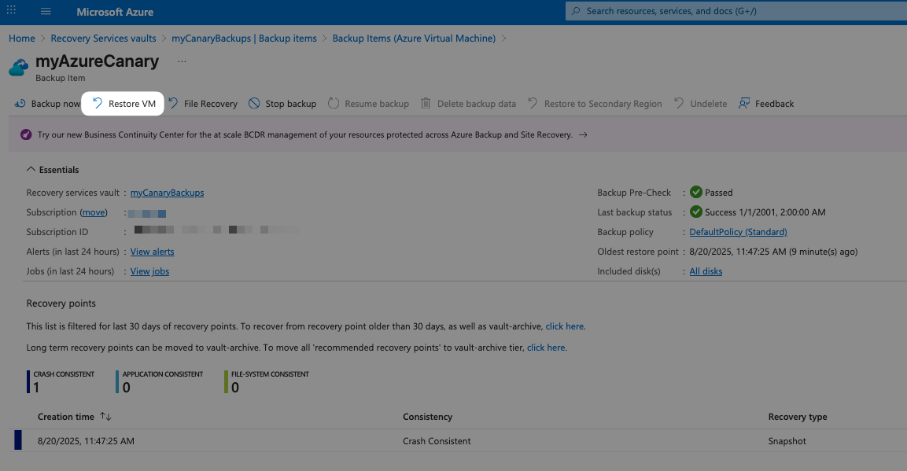Open the Azure apps grid launcher
This screenshot has width=907, height=471.
pos(11,10)
